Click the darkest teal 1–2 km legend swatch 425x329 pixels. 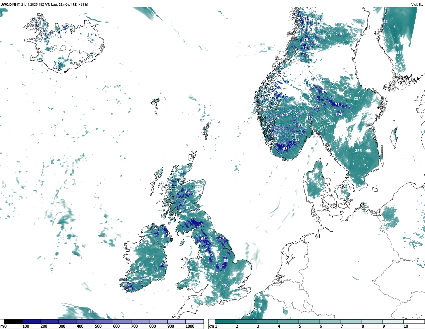pyautogui.click(x=225, y=322)
